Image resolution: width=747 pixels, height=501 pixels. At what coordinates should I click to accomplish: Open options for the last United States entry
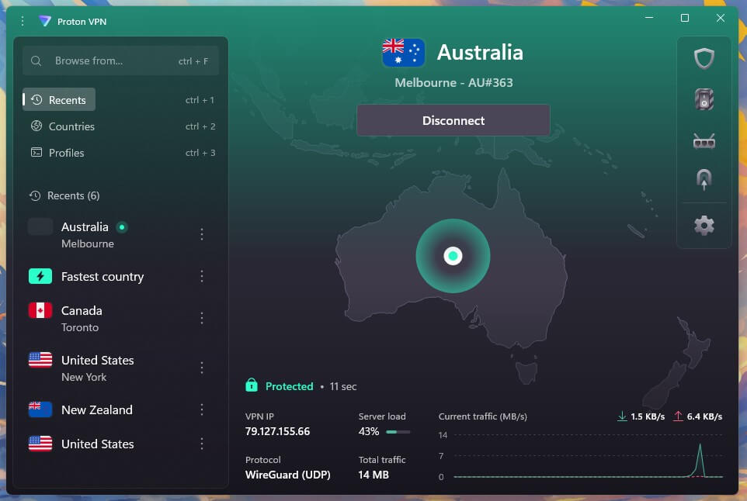coord(202,444)
